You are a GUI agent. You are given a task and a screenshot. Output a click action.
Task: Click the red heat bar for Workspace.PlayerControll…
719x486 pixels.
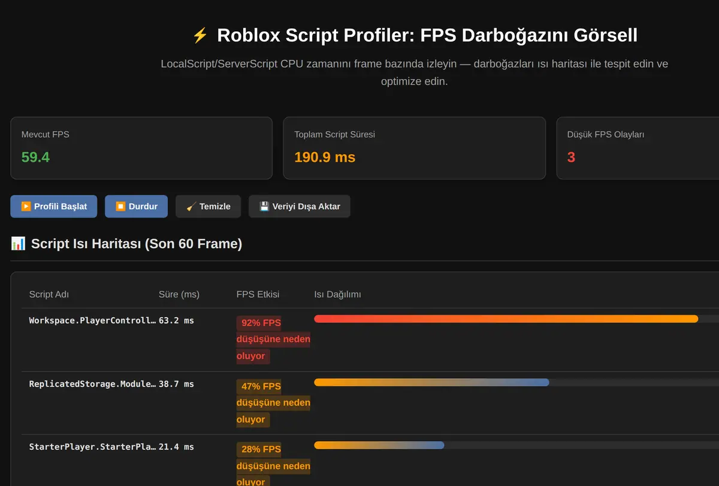[506, 319]
